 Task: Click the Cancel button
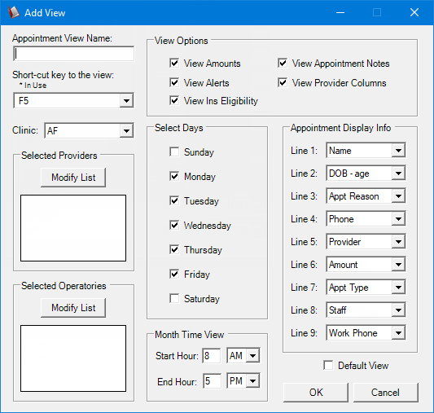coord(386,393)
